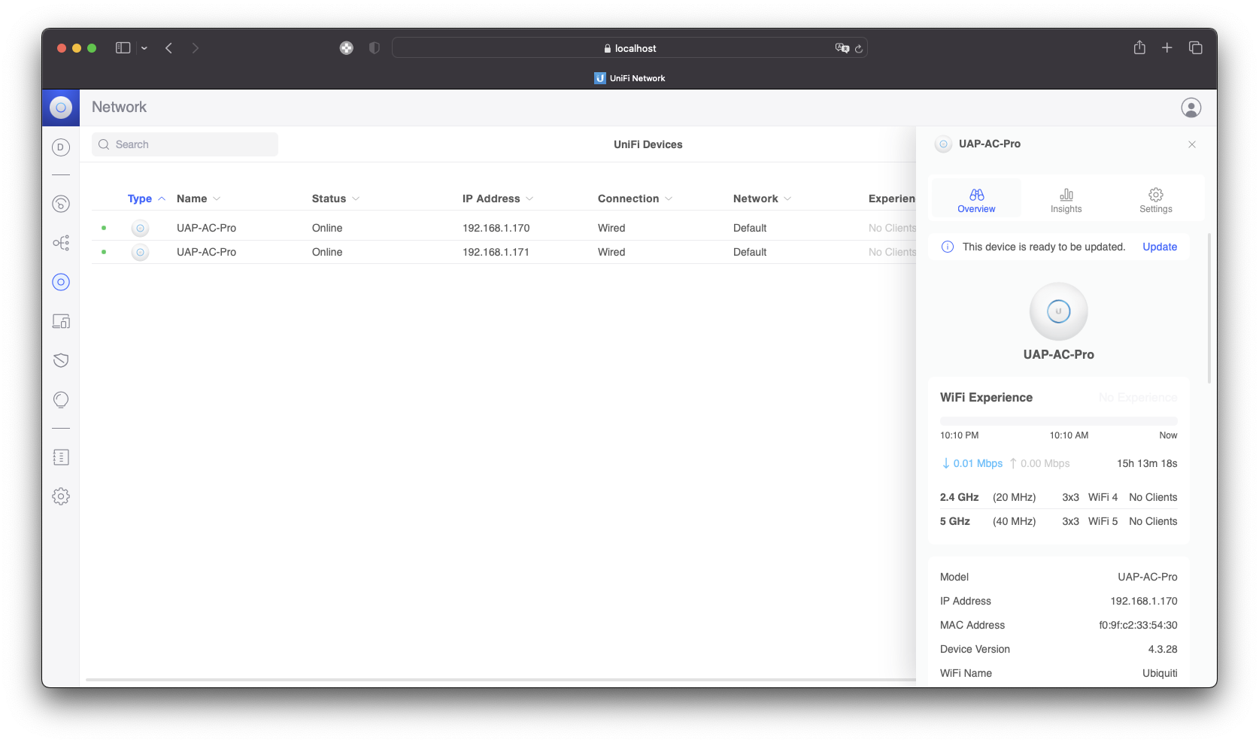Image resolution: width=1259 pixels, height=743 pixels.
Task: Open the UniFi Devices icon in sidebar
Action: [61, 282]
